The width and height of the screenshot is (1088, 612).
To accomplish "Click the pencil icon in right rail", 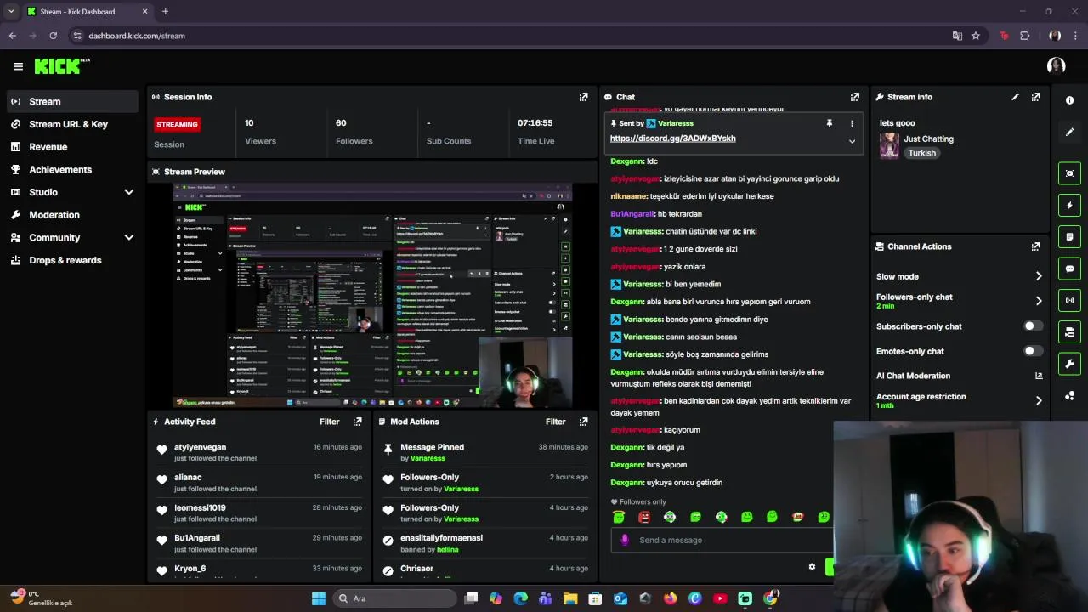I will [1069, 132].
